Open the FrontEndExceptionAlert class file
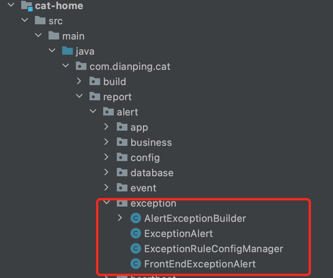This screenshot has height=278, width=333. (200, 264)
